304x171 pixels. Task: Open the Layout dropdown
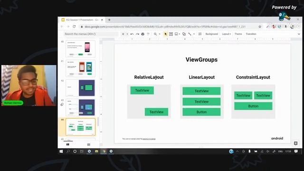226,34
